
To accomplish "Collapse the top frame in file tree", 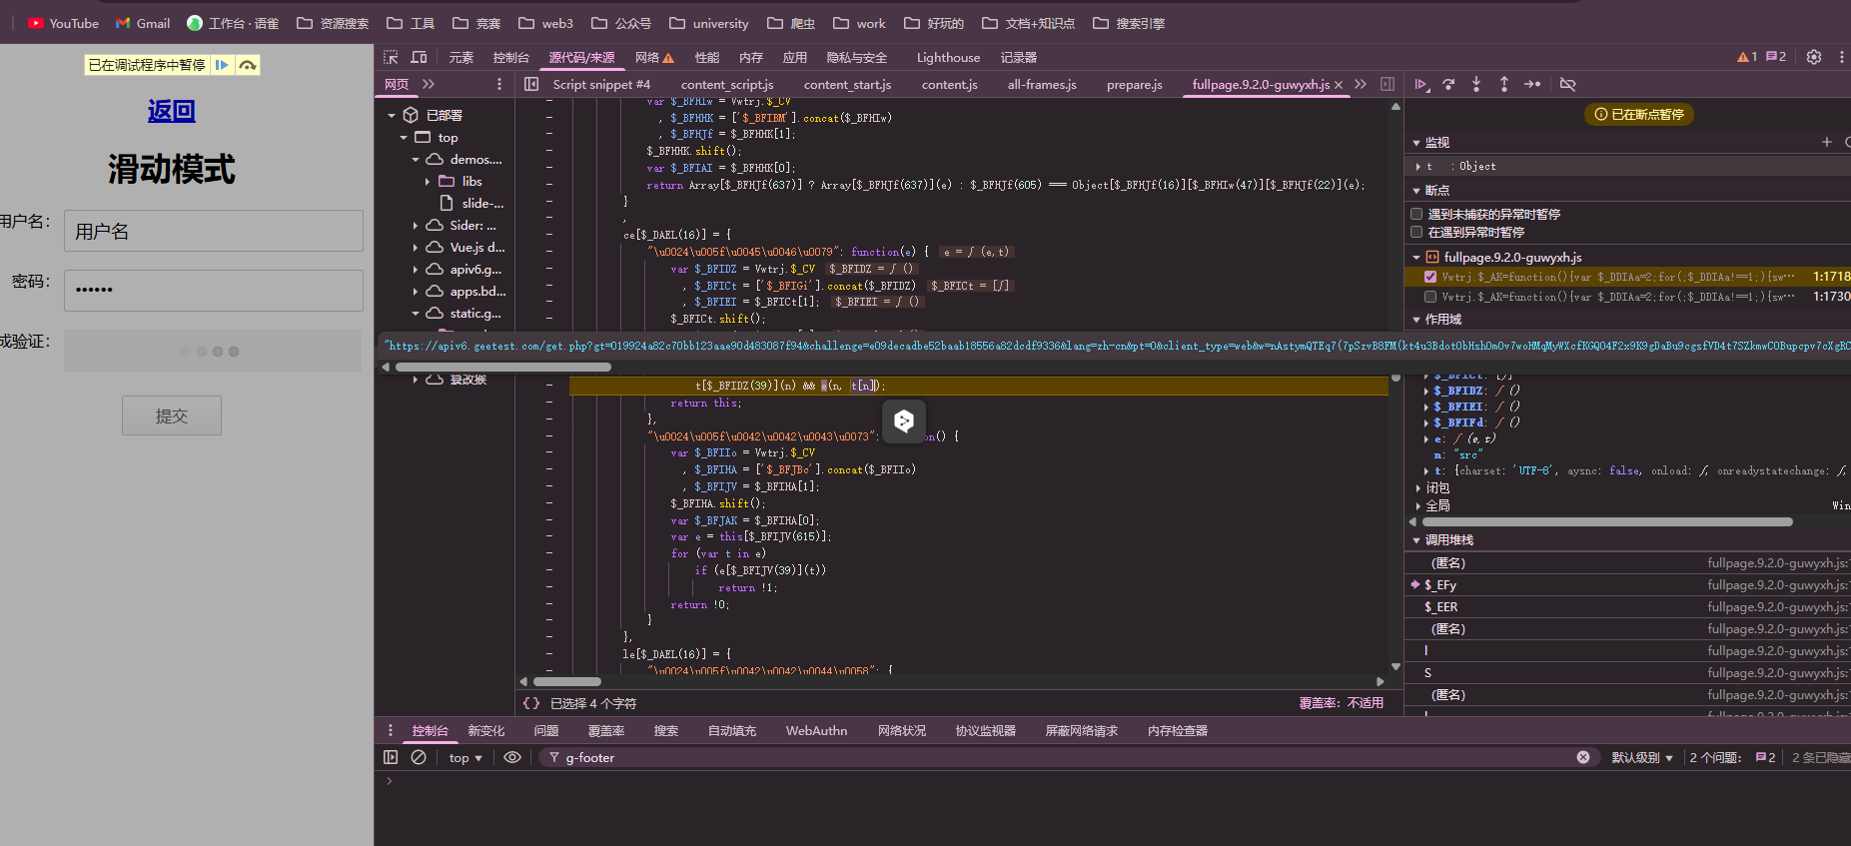I will pos(404,138).
